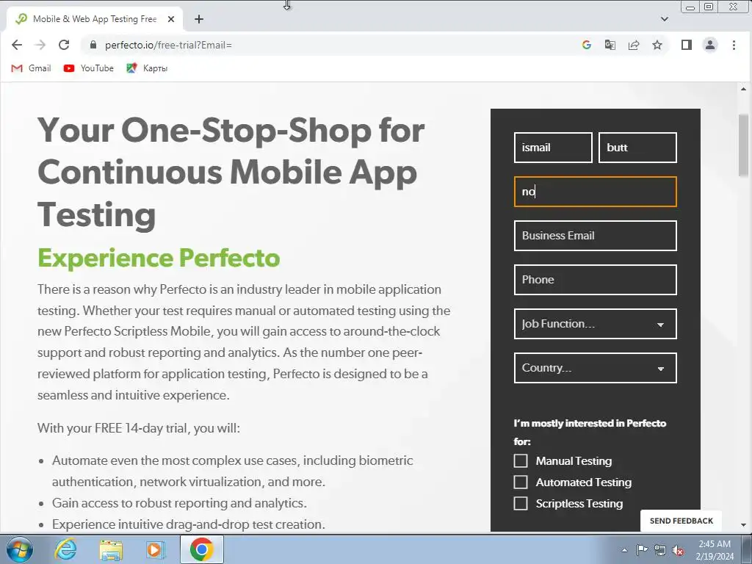Bookmark this page with star
The width and height of the screenshot is (752, 564).
(x=657, y=45)
